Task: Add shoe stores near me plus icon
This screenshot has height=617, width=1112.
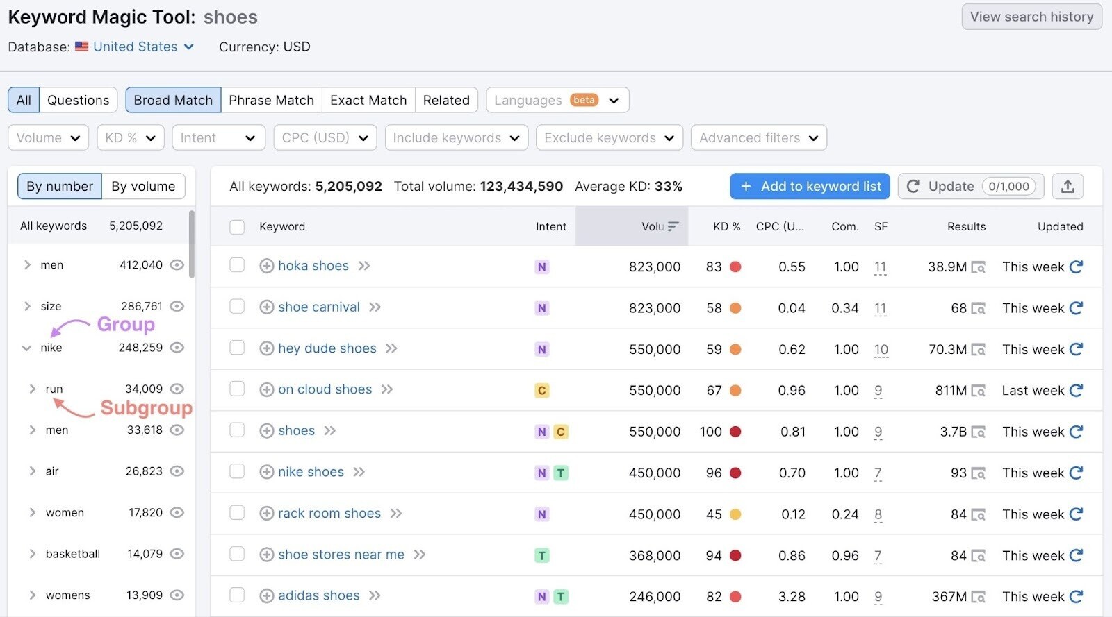Action: point(266,555)
